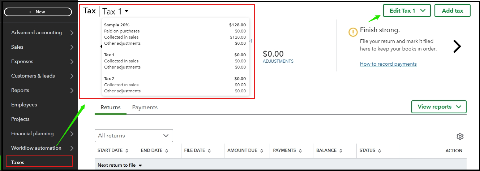Screen dimensions: 480x171
Task: Go to next tip with right chevron
Action: (457, 47)
